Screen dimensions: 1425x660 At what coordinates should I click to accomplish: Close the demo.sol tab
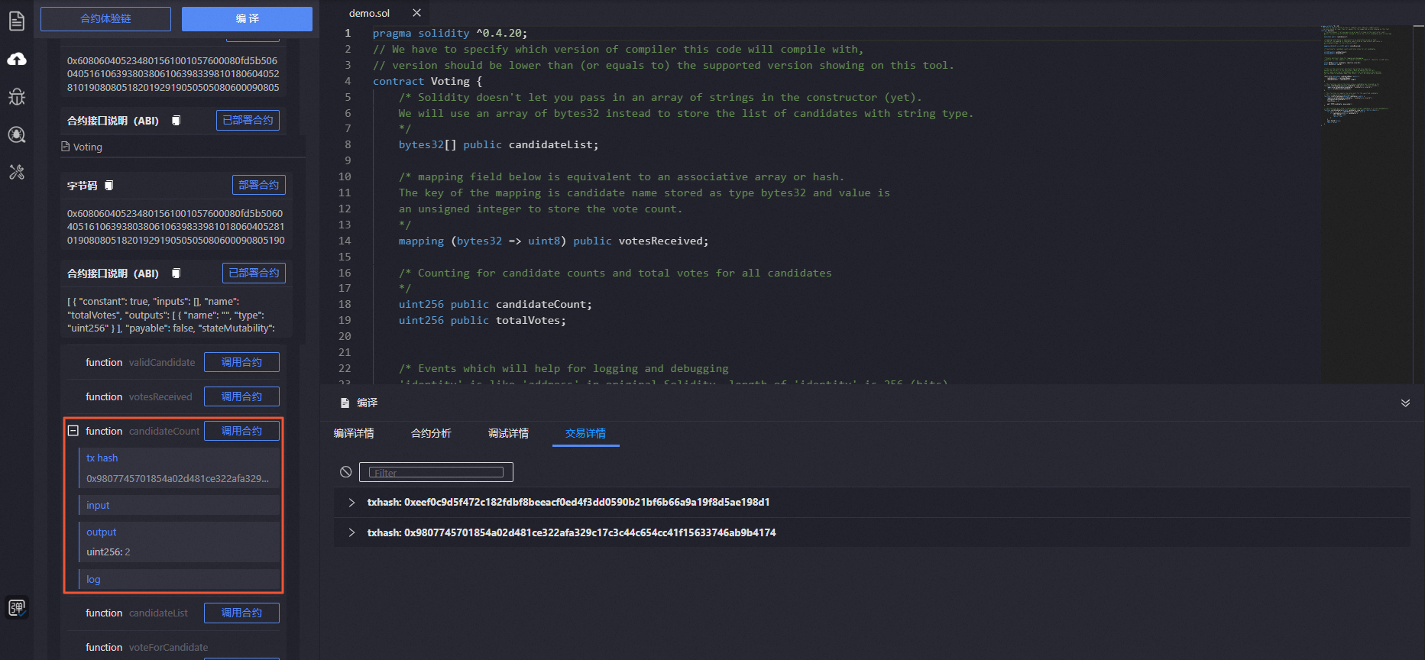tap(416, 13)
